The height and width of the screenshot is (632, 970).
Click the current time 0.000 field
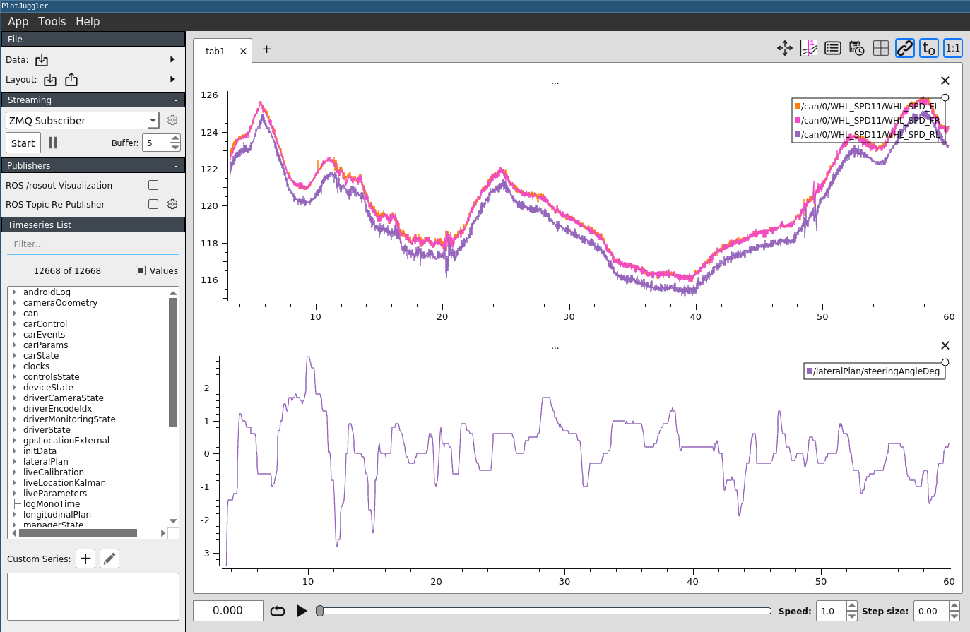click(228, 611)
